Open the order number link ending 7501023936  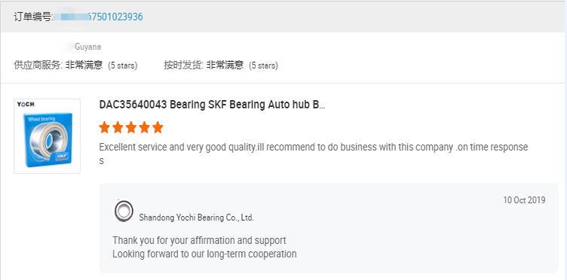[x=102, y=17]
